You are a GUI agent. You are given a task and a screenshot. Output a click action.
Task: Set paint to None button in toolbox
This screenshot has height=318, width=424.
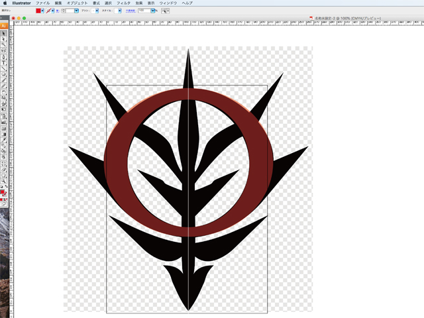(x=5, y=199)
